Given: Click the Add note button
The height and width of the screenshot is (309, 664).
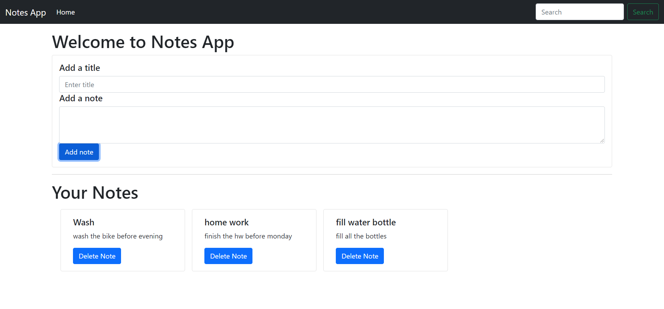Looking at the screenshot, I should coord(79,152).
